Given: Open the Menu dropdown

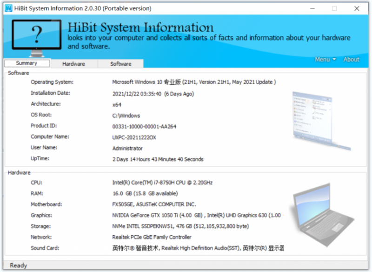Looking at the screenshot, I should click(325, 60).
